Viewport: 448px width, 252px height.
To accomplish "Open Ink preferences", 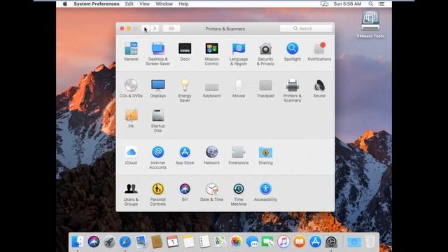I will 131,118.
